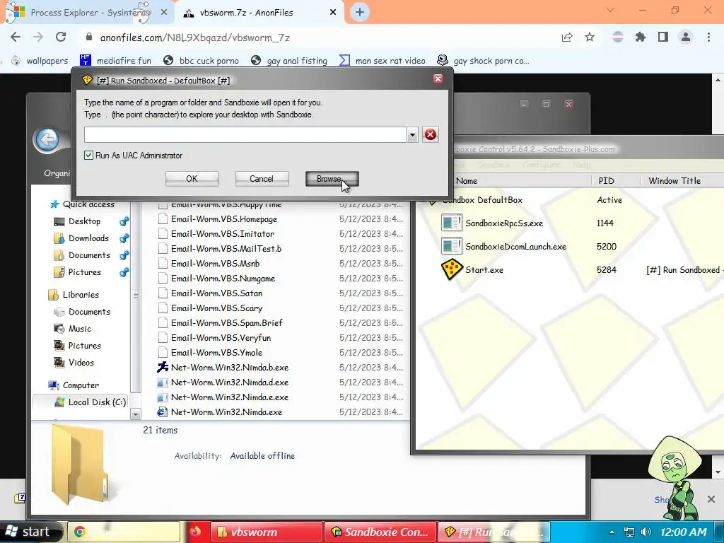Image resolution: width=724 pixels, height=543 pixels.
Task: Switch to Sandboxie Control taskbar button
Action: tap(380, 532)
